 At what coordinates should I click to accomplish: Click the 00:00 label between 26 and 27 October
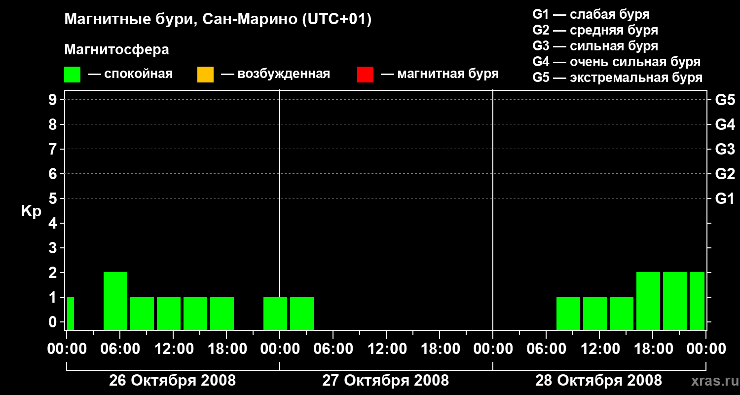tap(280, 349)
